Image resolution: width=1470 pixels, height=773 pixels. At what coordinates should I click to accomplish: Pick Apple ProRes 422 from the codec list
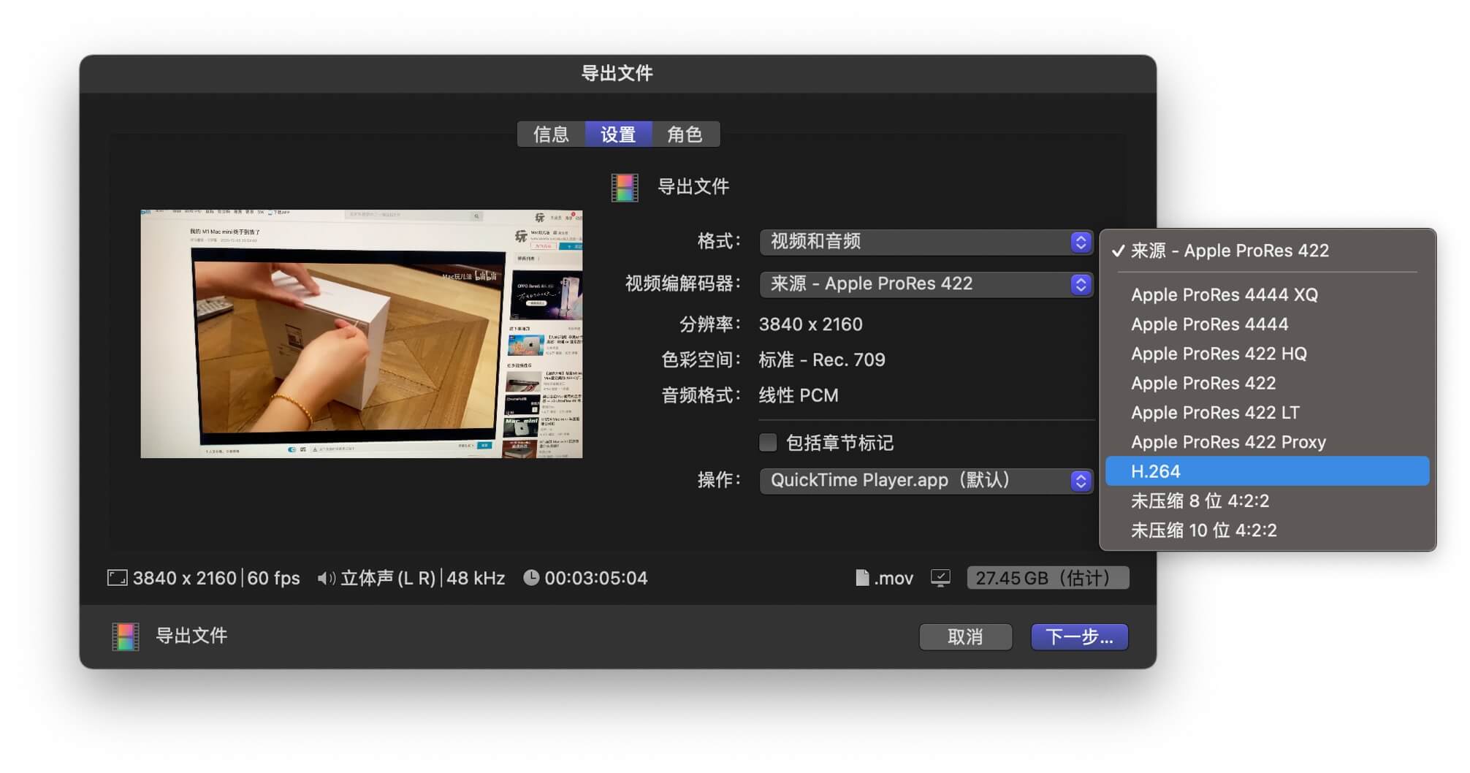[1268, 384]
